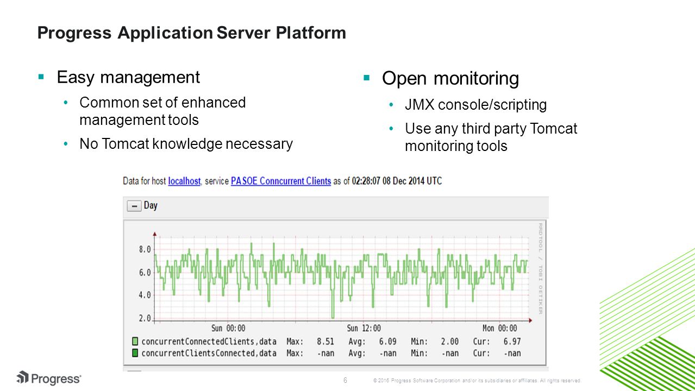Viewport: 695px width, 391px height.
Task: Click the Avg value 6.09
Action: 387,342
